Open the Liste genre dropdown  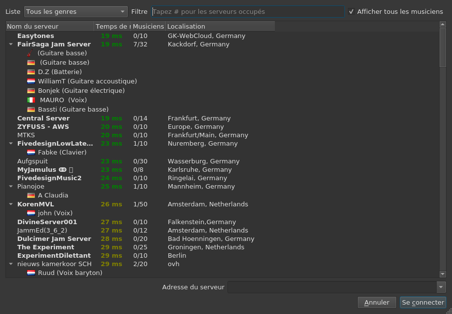click(x=76, y=11)
